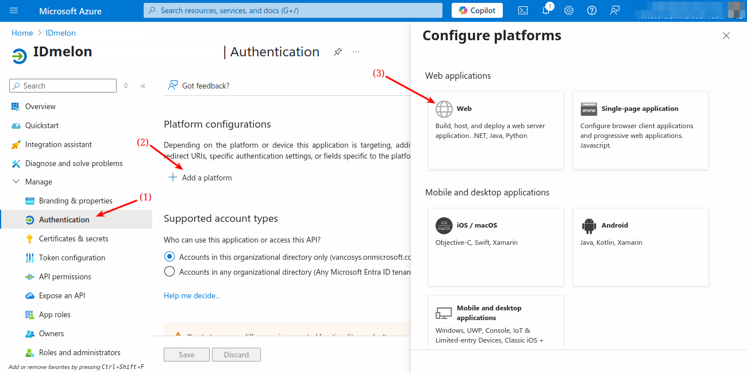Open IDmelon breadcrumb link
The width and height of the screenshot is (747, 373).
(61, 33)
